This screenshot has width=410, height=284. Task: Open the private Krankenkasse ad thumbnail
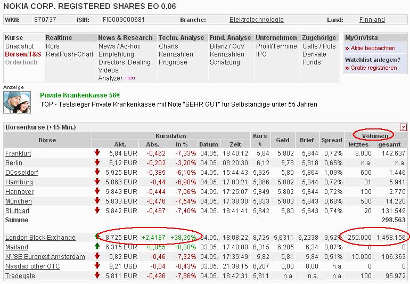click(17, 102)
